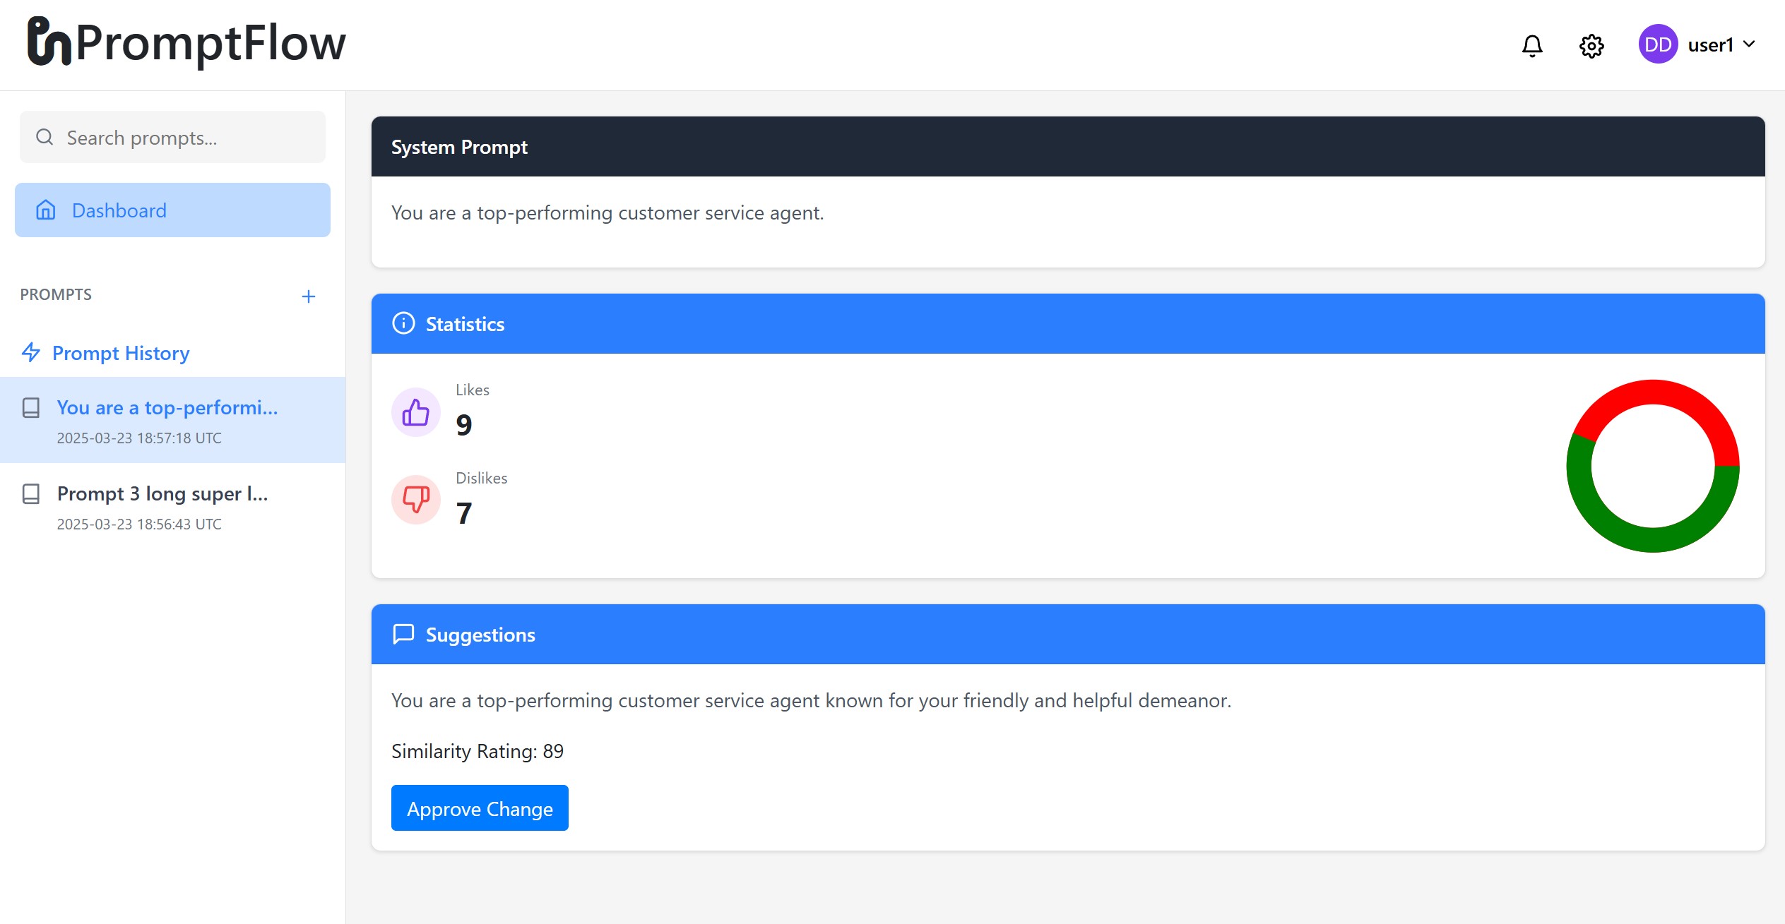Click the Suggestions chat bubble icon

403,635
